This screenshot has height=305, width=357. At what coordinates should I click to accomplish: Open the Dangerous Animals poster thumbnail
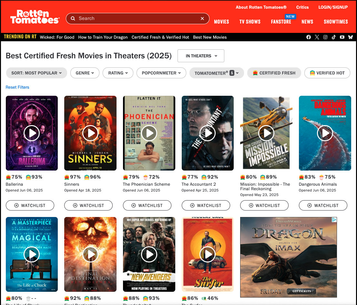(x=325, y=133)
